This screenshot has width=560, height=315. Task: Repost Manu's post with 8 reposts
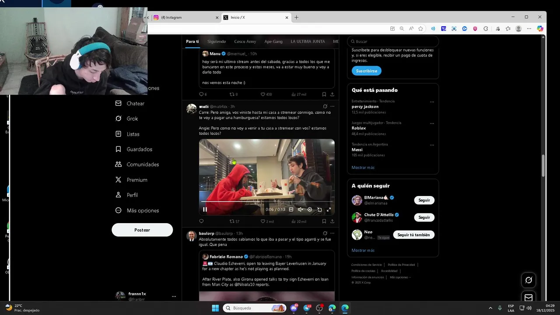234,94
